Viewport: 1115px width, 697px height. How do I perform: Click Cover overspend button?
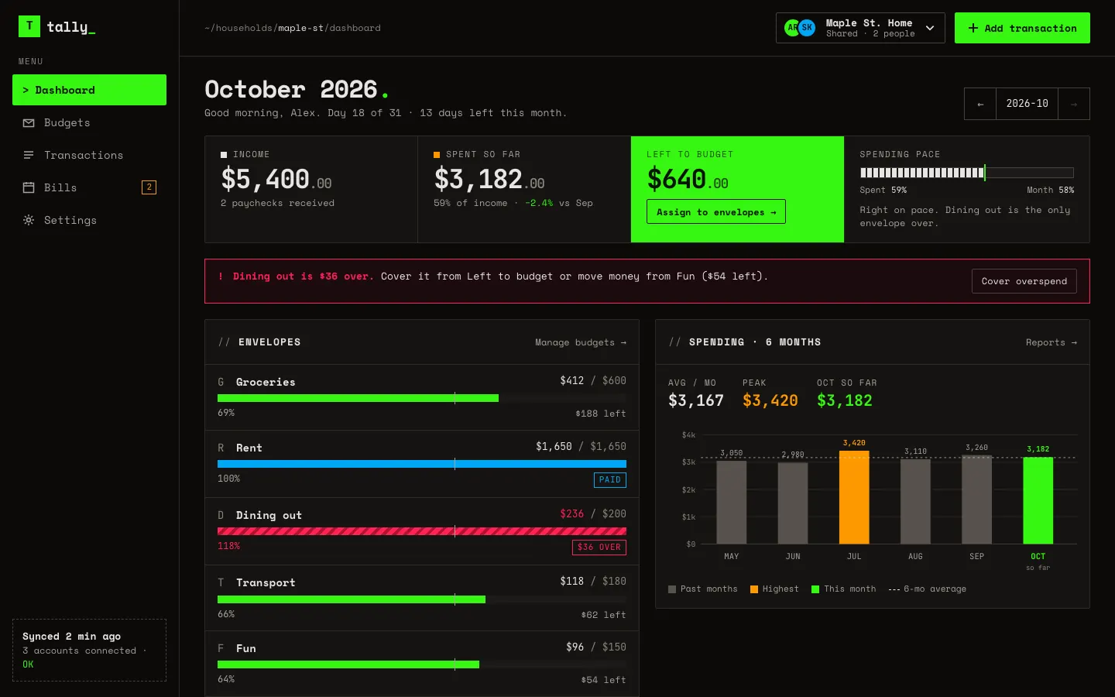[x=1024, y=281]
